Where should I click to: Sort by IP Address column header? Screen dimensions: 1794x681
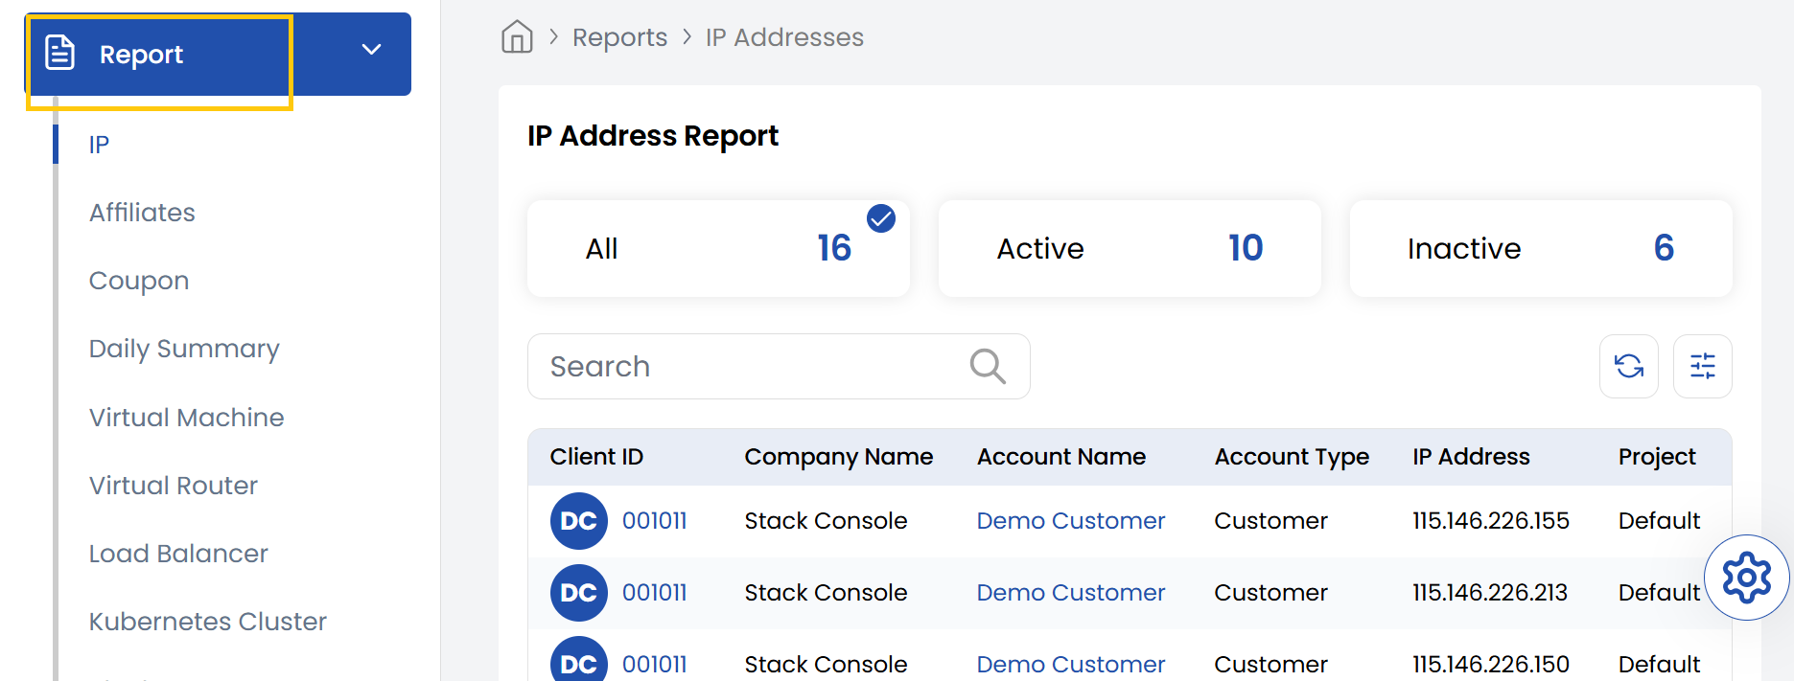pyautogui.click(x=1471, y=457)
